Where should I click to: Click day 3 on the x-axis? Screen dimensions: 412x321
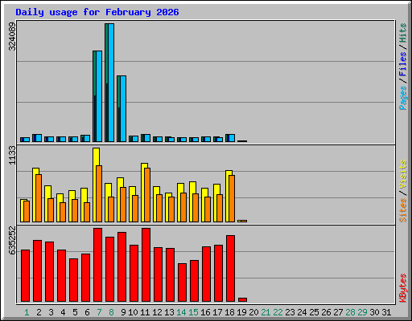pyautogui.click(x=51, y=312)
